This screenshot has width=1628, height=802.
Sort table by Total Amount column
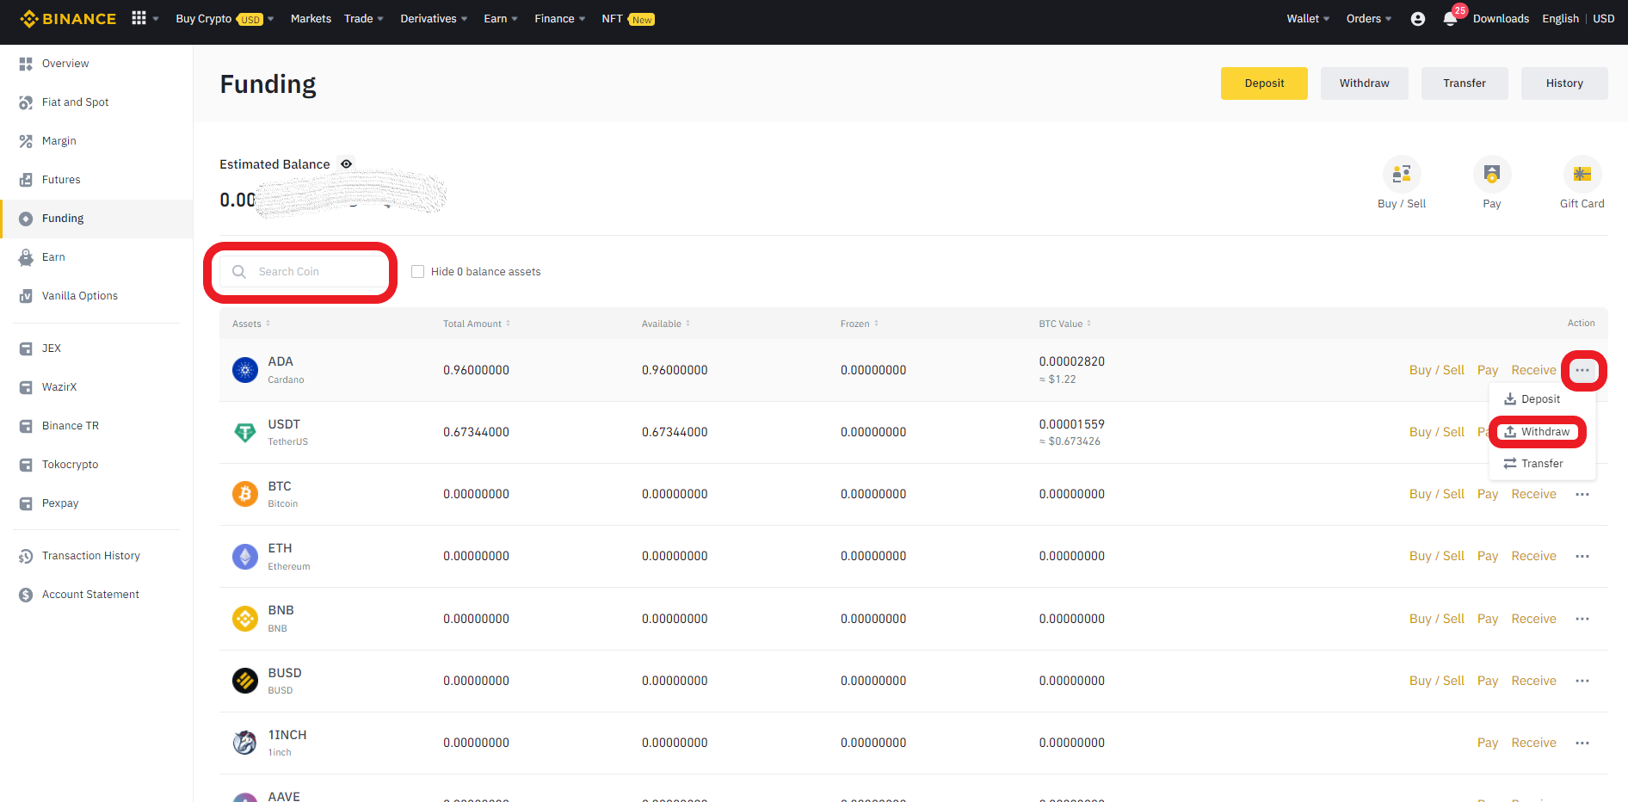click(x=477, y=324)
